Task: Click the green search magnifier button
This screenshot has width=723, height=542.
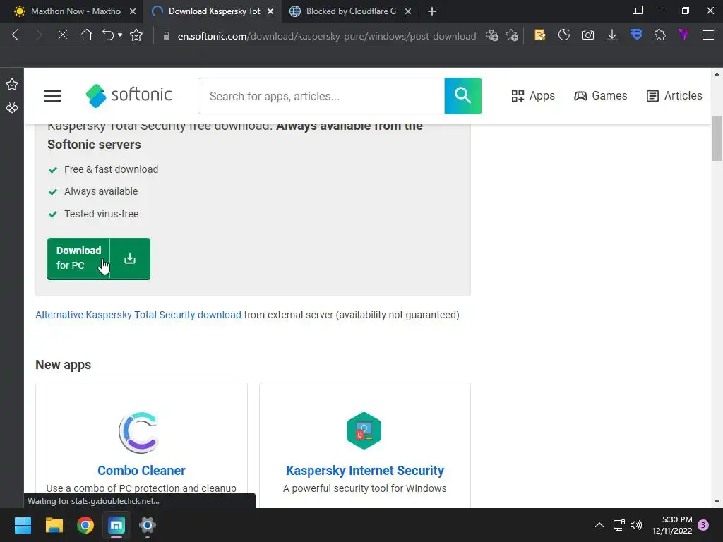Action: pyautogui.click(x=463, y=96)
